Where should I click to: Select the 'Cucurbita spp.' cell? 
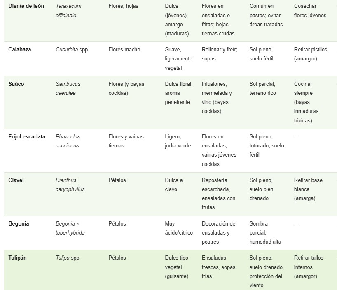point(72,49)
